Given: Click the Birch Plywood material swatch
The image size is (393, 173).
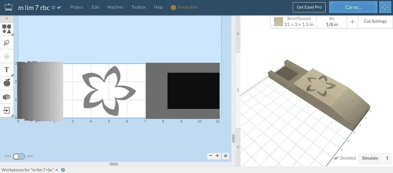Looking at the screenshot, I should (278, 22).
